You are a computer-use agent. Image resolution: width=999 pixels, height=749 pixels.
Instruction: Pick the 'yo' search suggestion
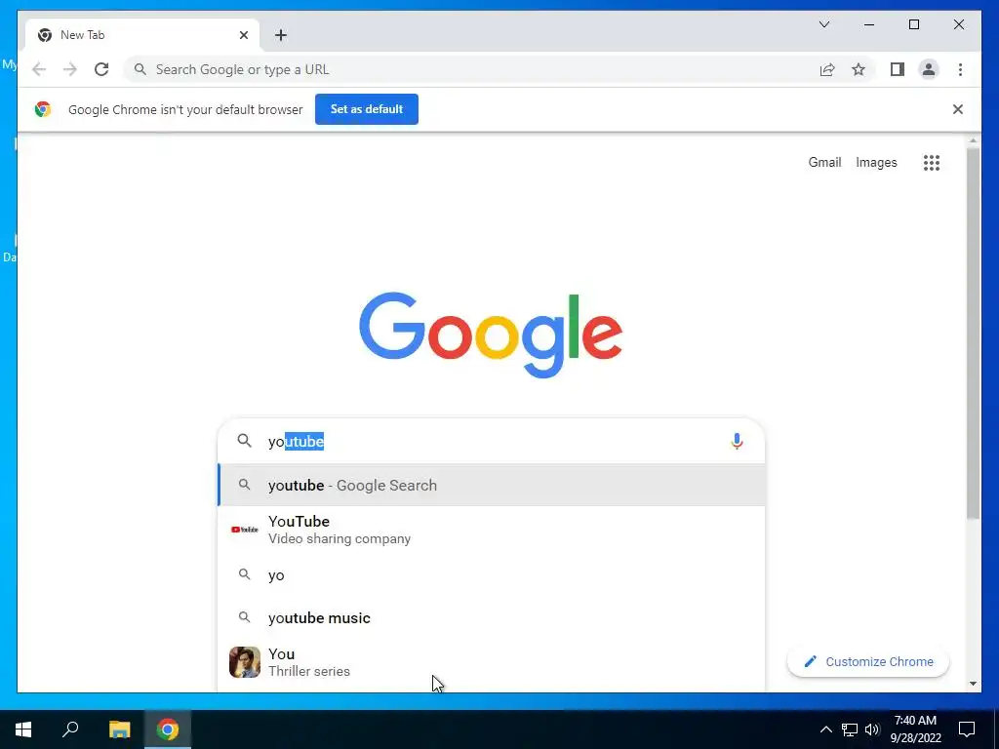click(x=492, y=575)
